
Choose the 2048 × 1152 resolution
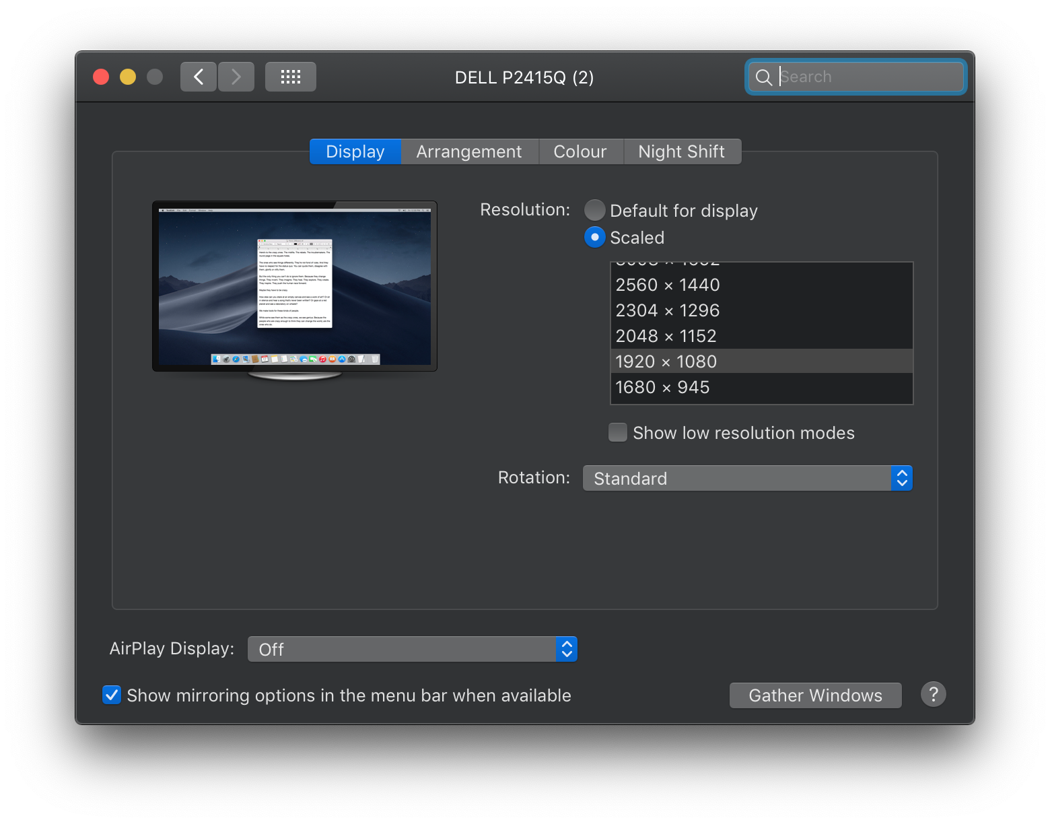(x=761, y=336)
